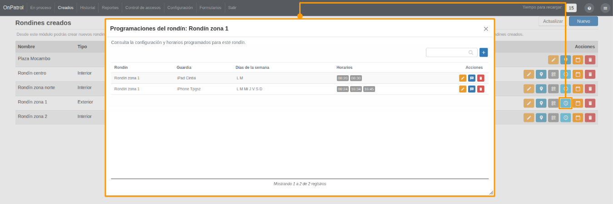Open the Historial menu item
The image size is (613, 204).
[88, 8]
